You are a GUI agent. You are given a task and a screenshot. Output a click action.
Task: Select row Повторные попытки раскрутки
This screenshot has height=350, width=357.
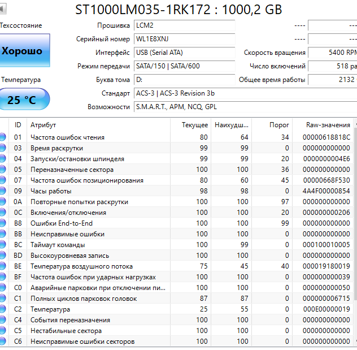coord(177,202)
